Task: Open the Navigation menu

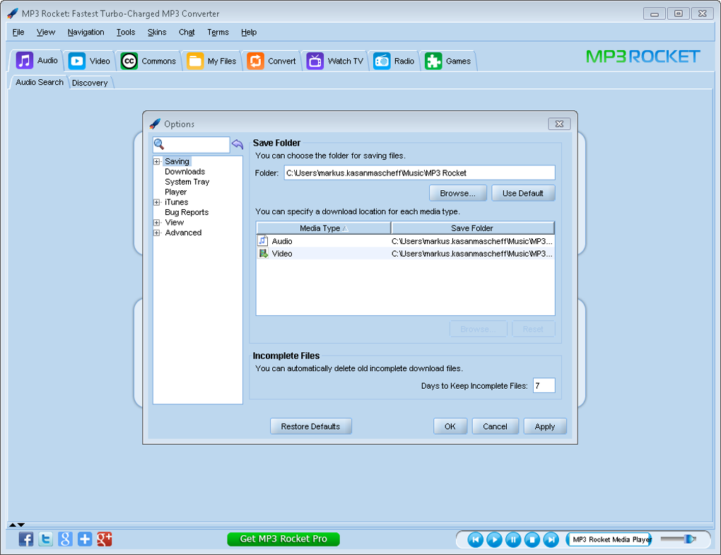Action: coord(86,33)
